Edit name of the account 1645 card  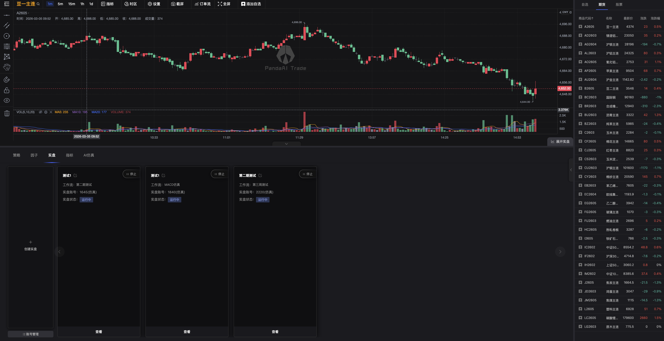click(75, 176)
